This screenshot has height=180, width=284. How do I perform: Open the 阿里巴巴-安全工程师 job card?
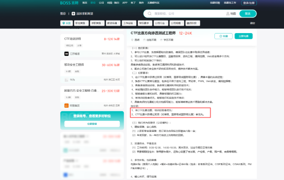(x=92, y=97)
